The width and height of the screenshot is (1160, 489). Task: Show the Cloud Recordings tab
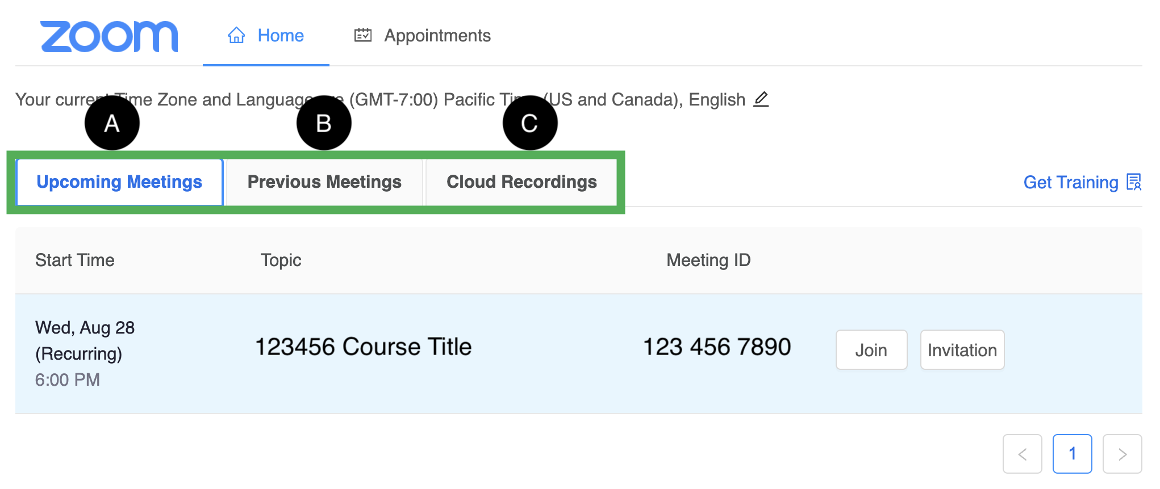click(x=521, y=182)
